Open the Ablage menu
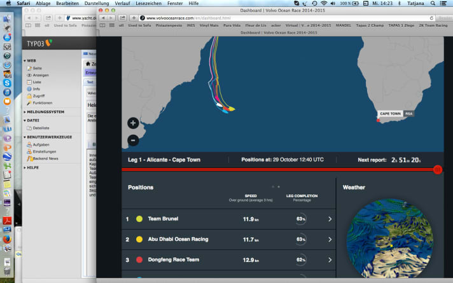Image resolution: width=453 pixels, height=283 pixels. tap(43, 3)
